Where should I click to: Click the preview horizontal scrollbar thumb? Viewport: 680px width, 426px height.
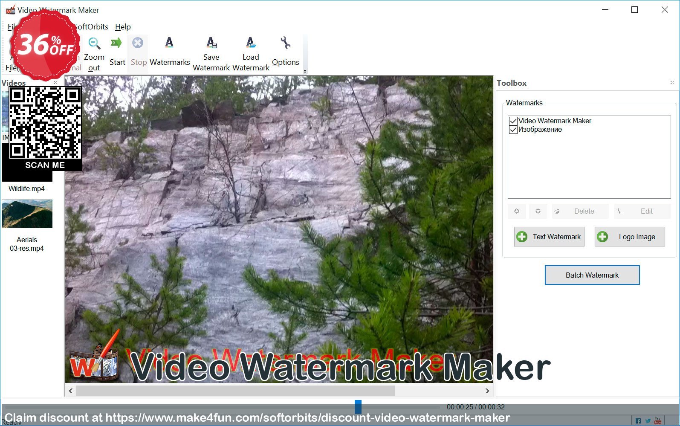click(235, 391)
